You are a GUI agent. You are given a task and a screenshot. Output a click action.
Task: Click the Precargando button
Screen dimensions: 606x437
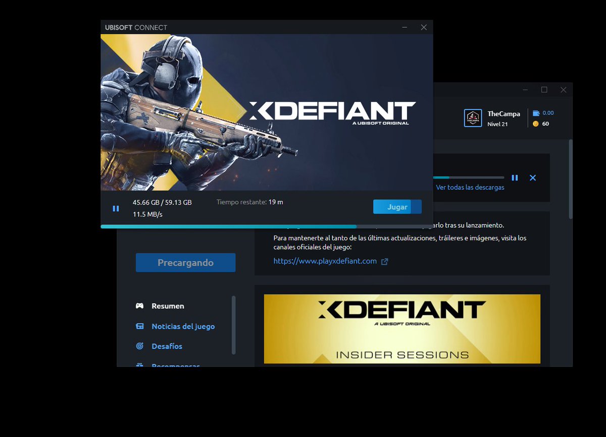185,263
